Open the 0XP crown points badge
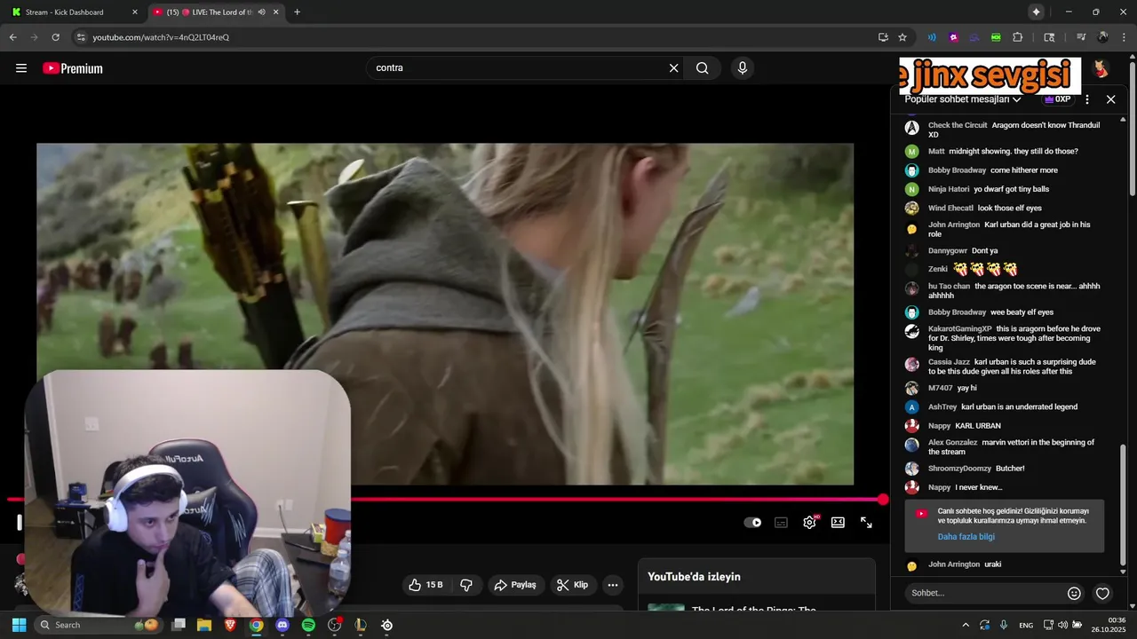 [x=1057, y=99]
